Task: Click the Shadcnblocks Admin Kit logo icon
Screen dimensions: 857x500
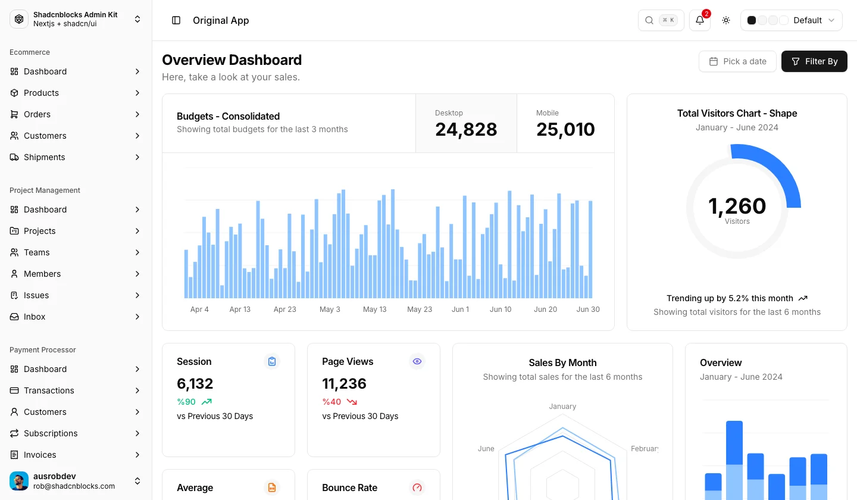Action: pos(19,19)
